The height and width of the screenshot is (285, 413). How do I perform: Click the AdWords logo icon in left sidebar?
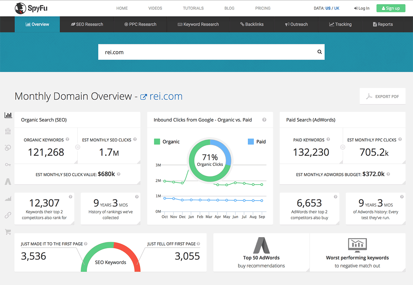click(8, 181)
